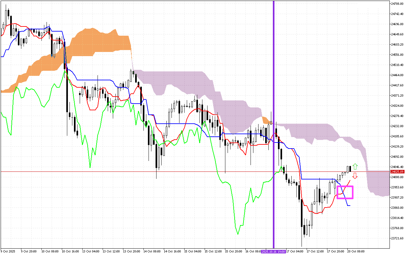This screenshot has width=408, height=255.
Task: Click the 9 Oct 2025 time axis label
Action: pyautogui.click(x=9, y=251)
